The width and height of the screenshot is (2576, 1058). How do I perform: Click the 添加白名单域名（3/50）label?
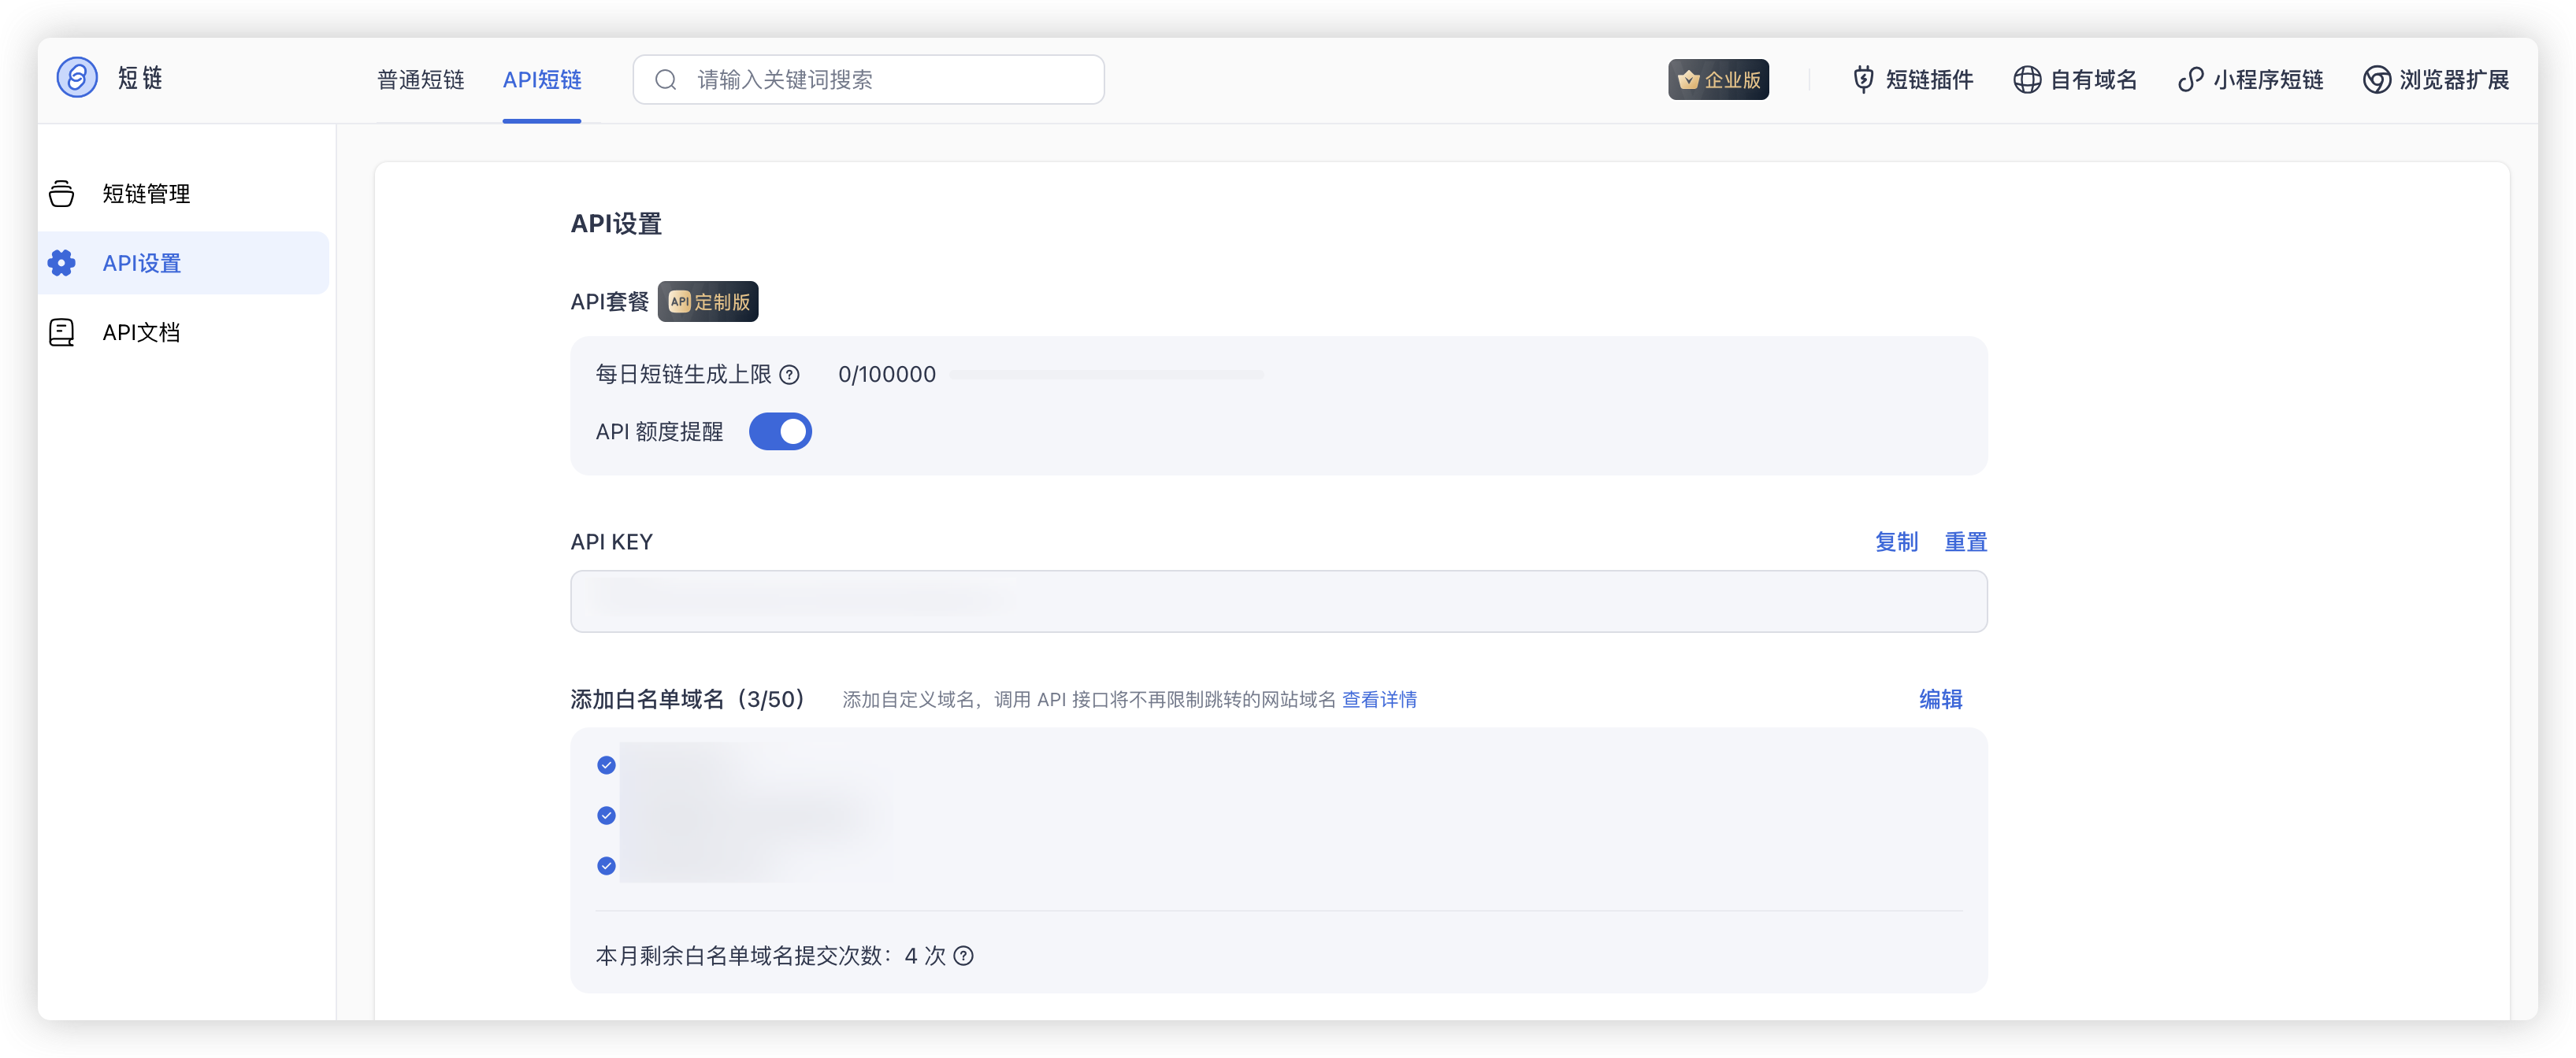click(689, 699)
